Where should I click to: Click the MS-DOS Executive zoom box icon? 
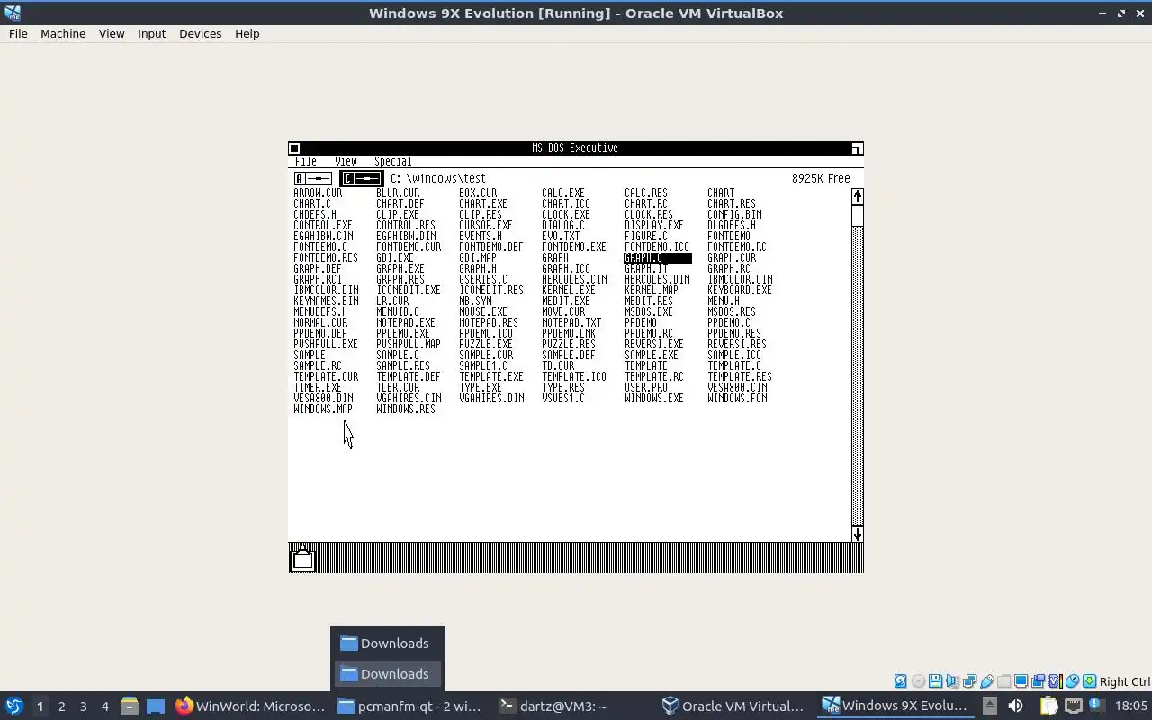click(x=857, y=148)
